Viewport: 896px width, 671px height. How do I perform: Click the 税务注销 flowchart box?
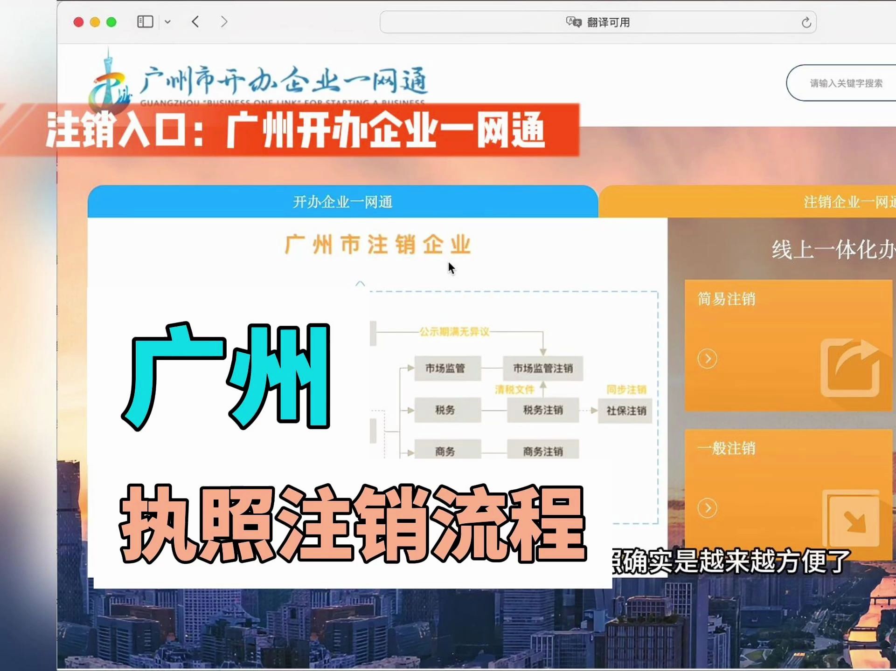(x=543, y=410)
